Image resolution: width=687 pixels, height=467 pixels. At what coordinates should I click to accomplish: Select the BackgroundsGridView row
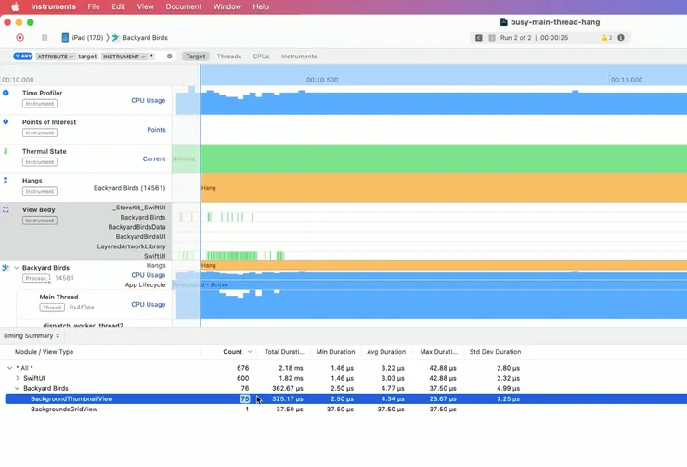coord(64,409)
